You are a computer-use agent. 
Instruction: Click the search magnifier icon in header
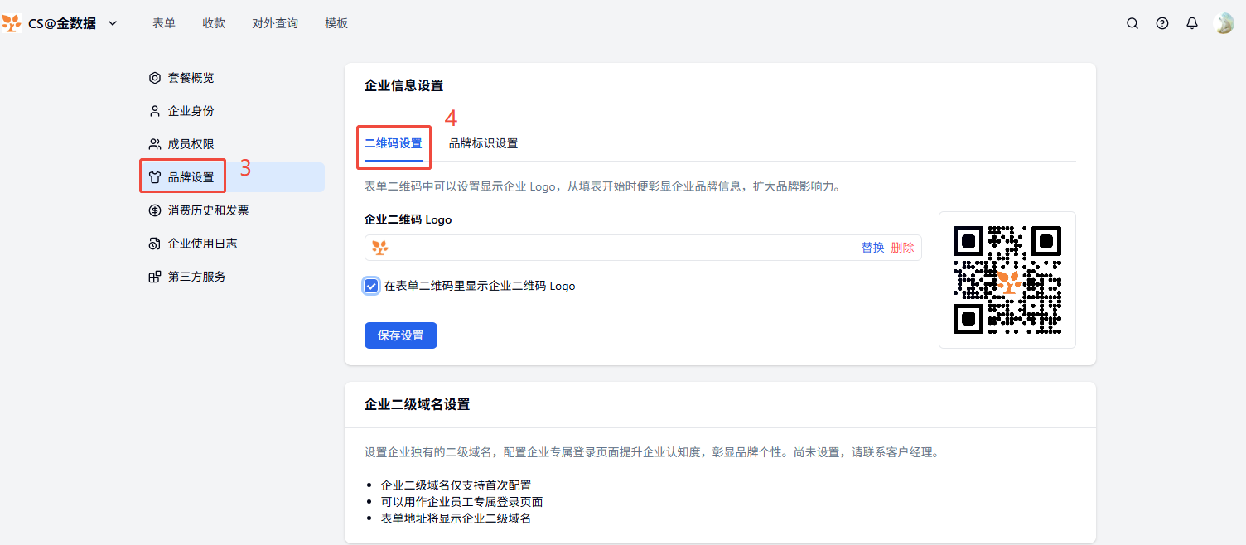1133,23
